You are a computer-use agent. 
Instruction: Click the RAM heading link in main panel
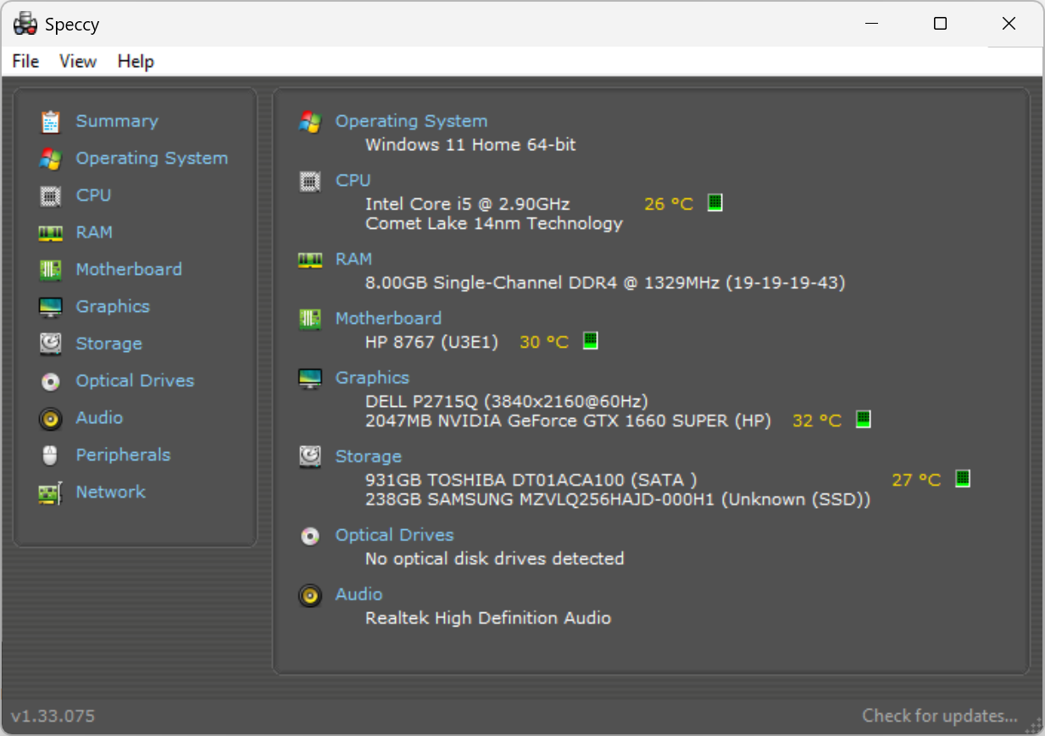[x=353, y=259]
